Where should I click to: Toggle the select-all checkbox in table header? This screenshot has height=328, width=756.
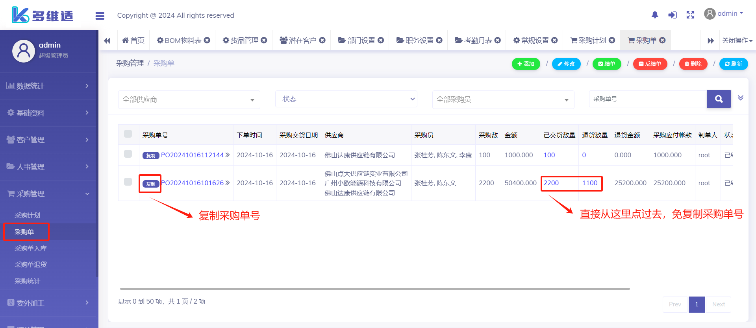coord(128,134)
